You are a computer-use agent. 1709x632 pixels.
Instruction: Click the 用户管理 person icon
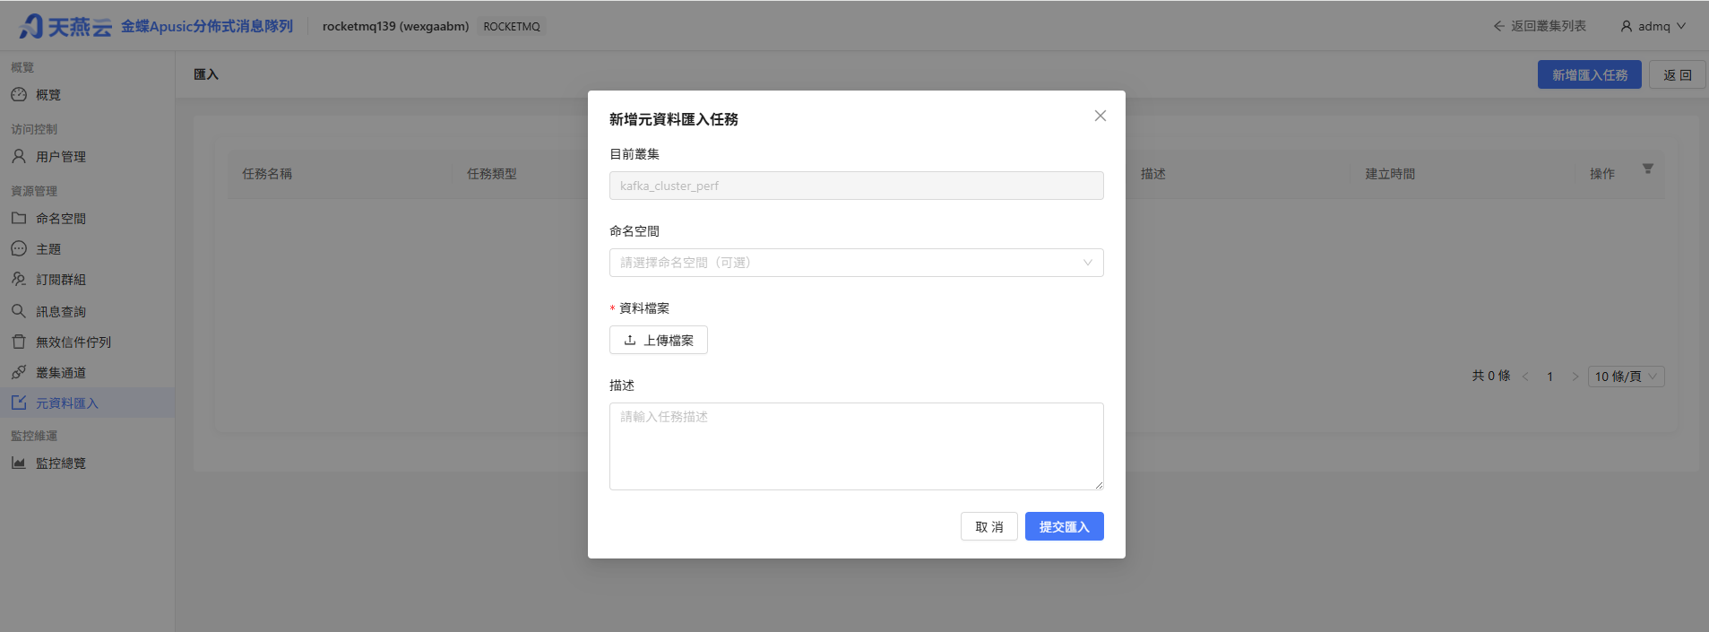19,156
